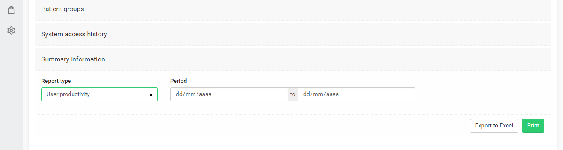Focus the Period end date field

point(356,94)
